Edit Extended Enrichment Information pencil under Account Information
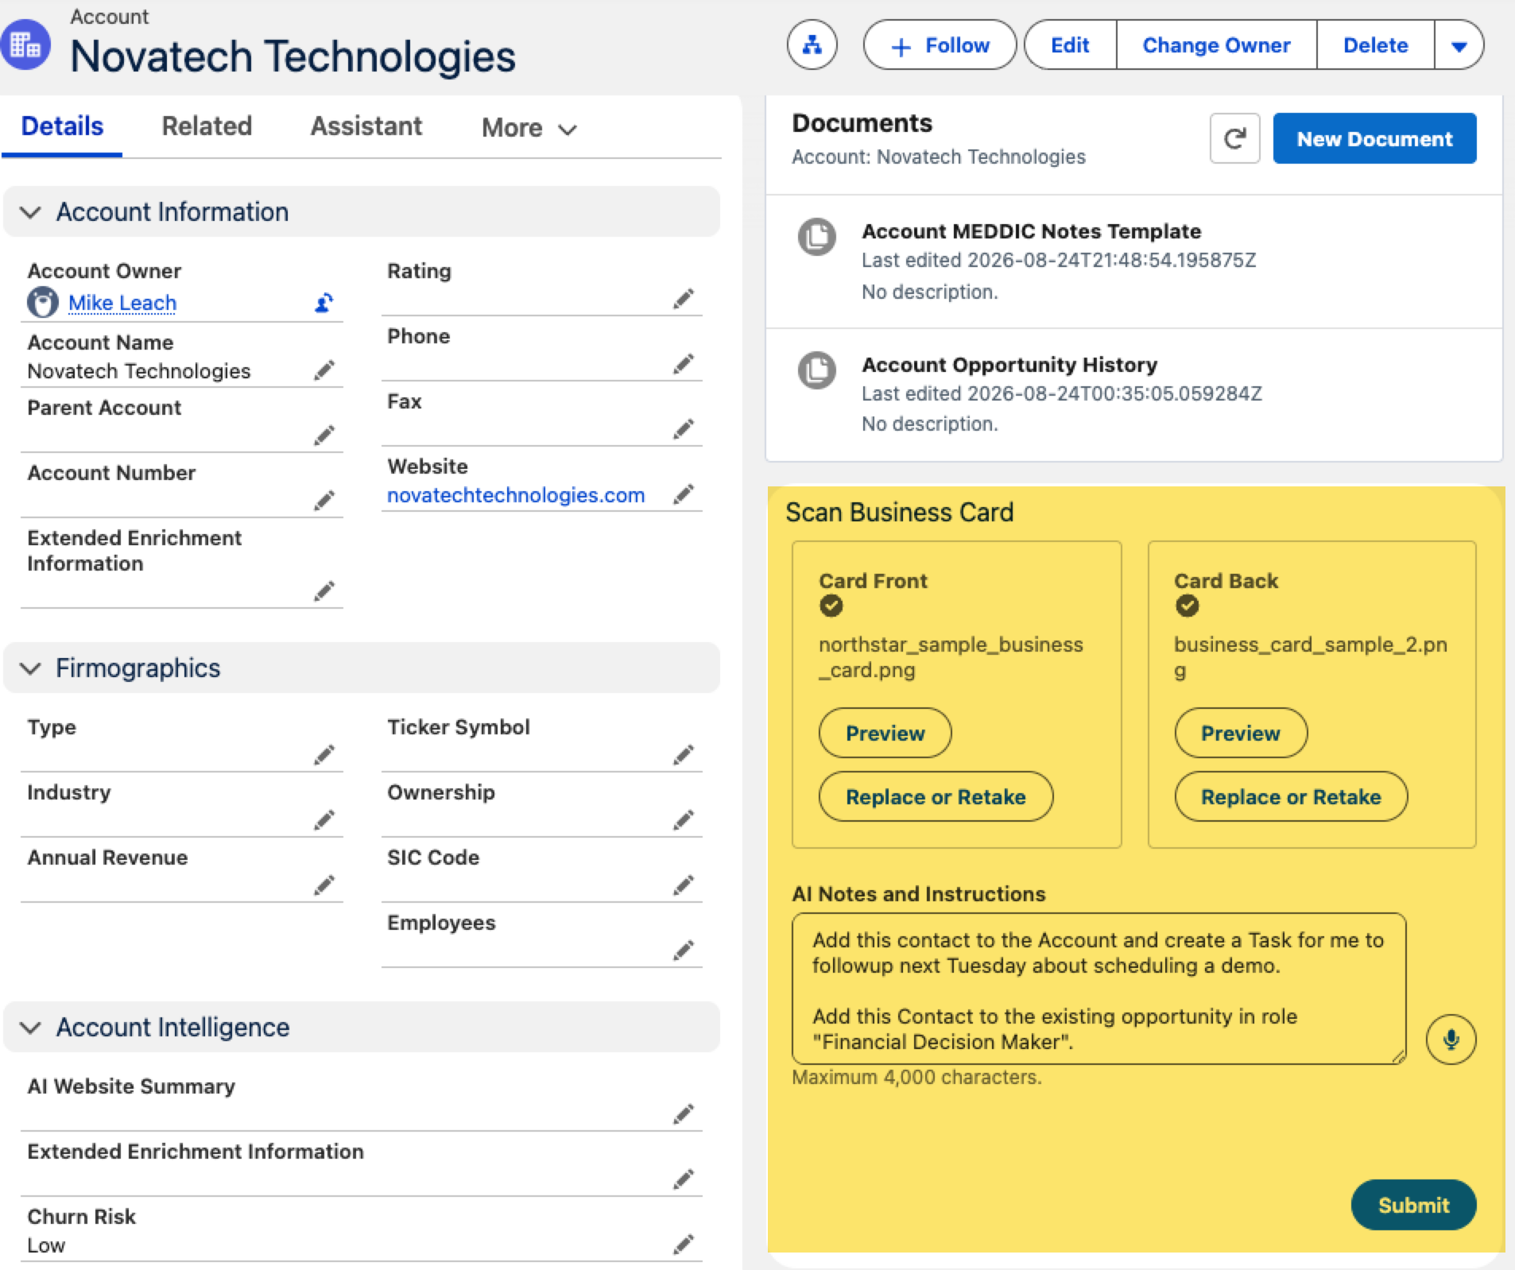This screenshot has width=1515, height=1270. 324,590
